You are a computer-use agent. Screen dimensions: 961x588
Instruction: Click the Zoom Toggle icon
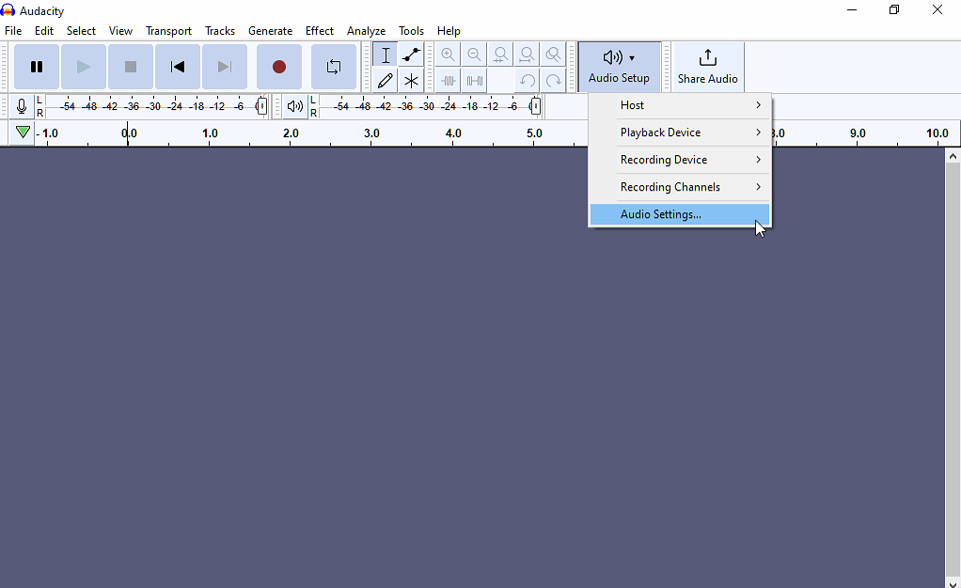pyautogui.click(x=554, y=55)
